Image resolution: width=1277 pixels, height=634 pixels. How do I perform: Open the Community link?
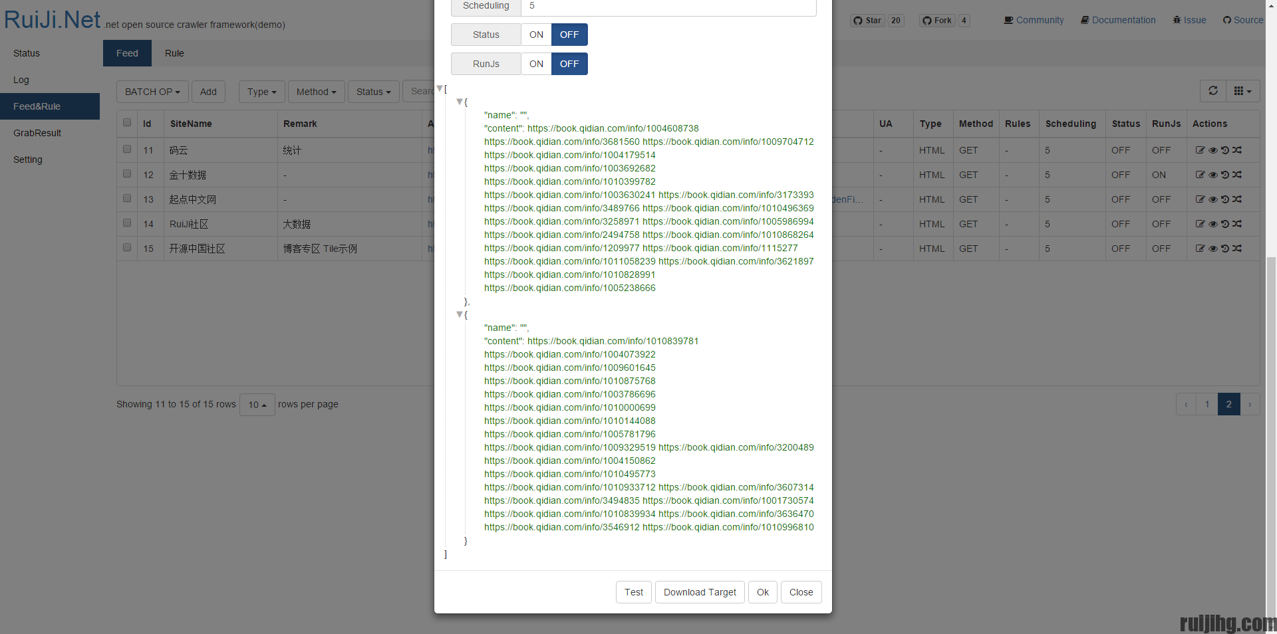(1034, 20)
